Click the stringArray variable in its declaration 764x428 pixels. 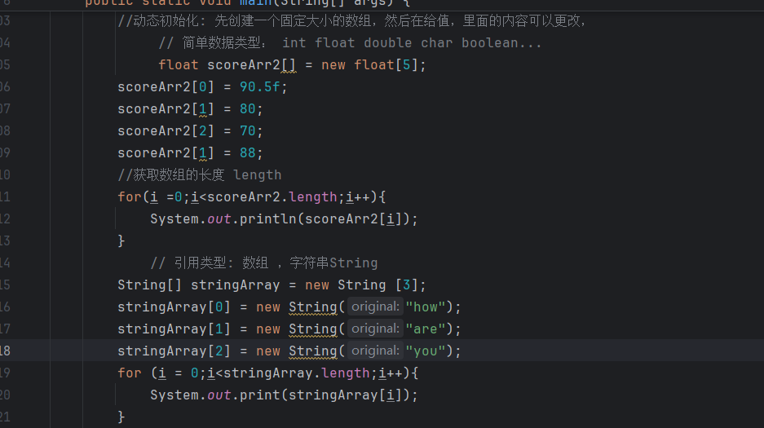tap(235, 285)
